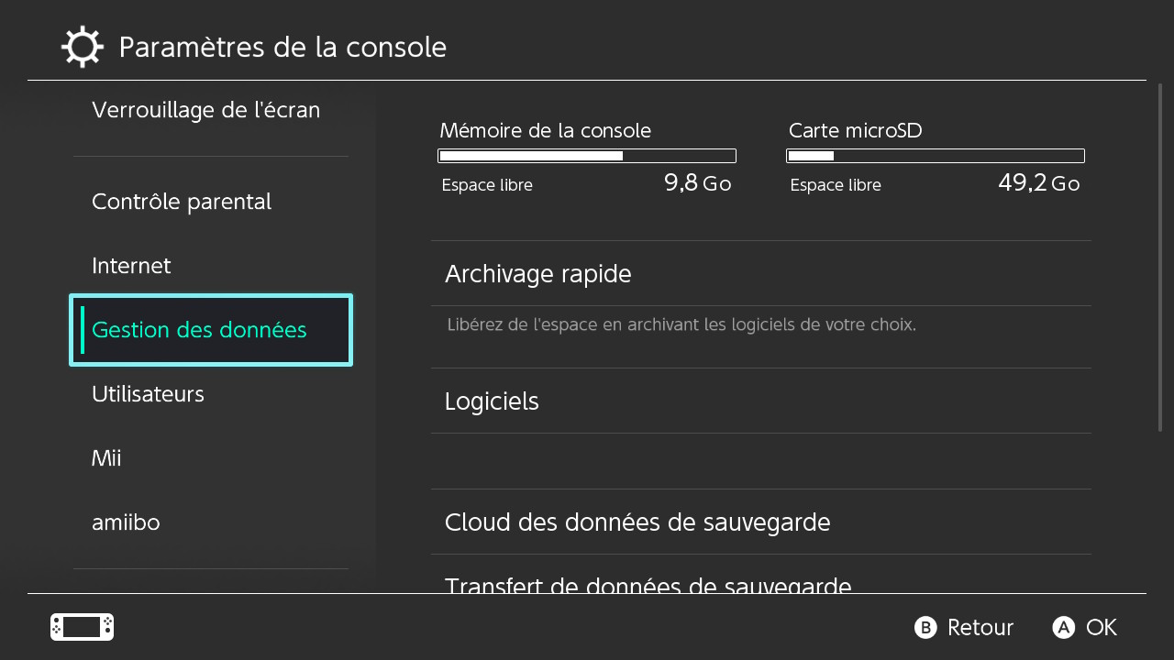This screenshot has width=1174, height=660.
Task: Select amiibo in the sidebar
Action: pyautogui.click(x=126, y=522)
